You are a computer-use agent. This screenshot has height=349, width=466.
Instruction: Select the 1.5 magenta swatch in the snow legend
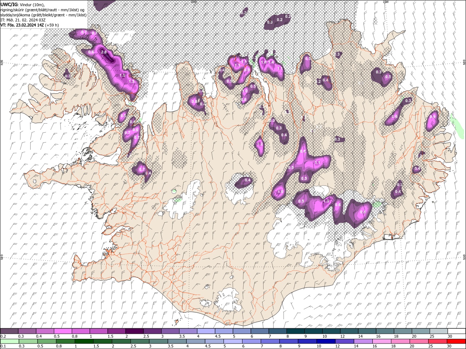[116, 331]
